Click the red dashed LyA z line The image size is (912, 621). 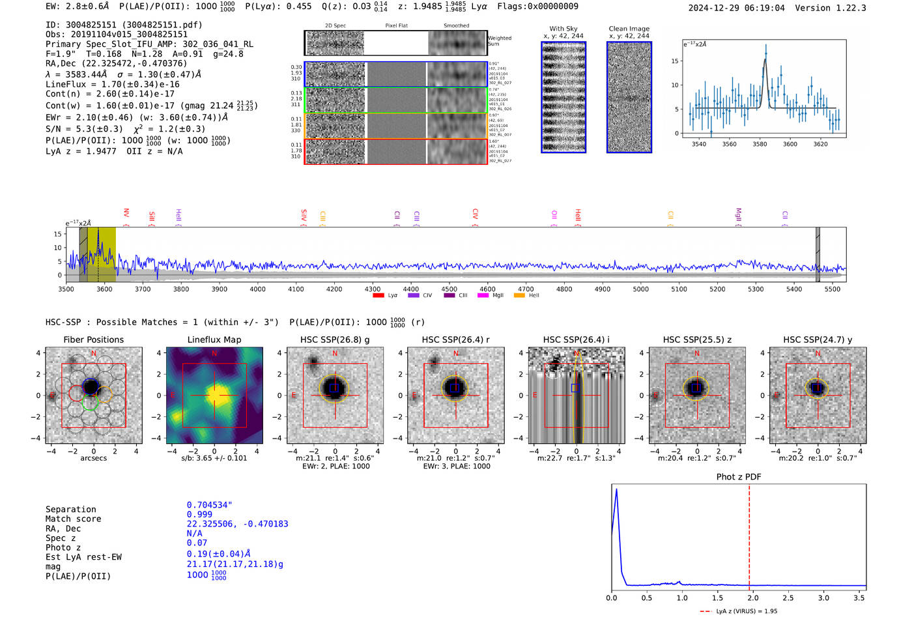(749, 538)
